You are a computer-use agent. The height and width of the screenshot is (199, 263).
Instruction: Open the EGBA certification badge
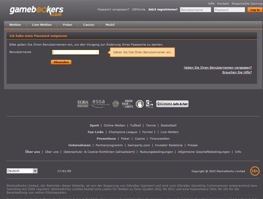pos(83,104)
